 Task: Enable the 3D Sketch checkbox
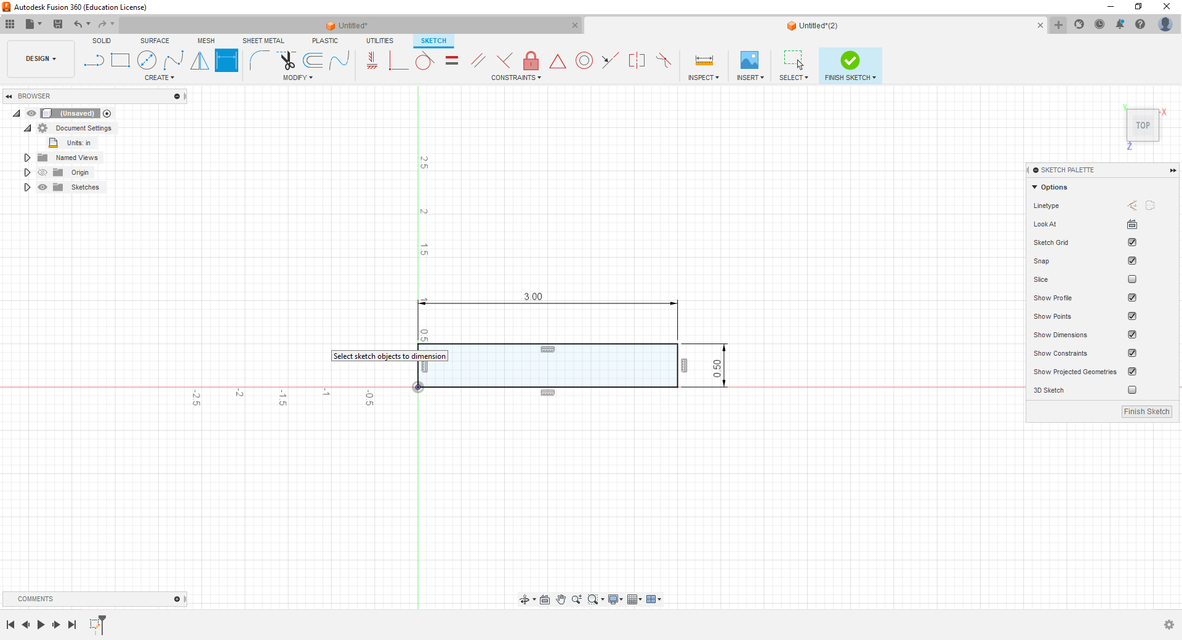click(x=1132, y=390)
